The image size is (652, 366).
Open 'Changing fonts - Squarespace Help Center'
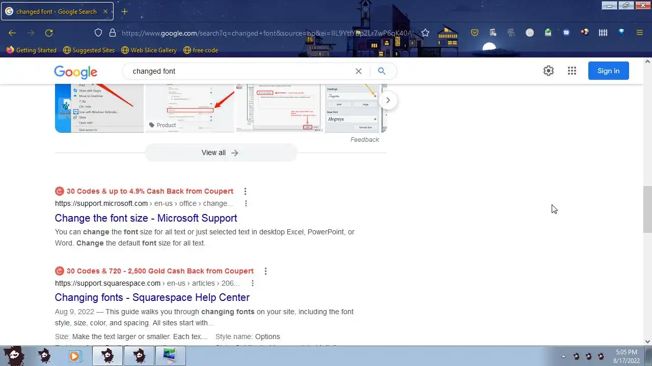[152, 297]
